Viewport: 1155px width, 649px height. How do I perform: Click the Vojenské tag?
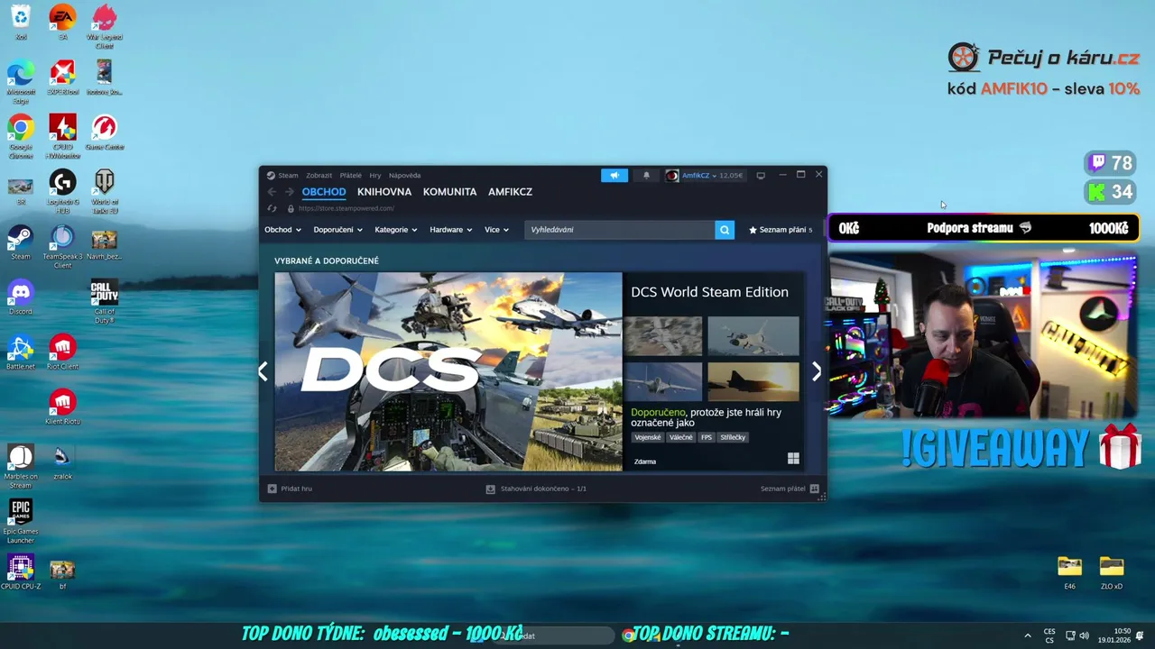point(648,437)
